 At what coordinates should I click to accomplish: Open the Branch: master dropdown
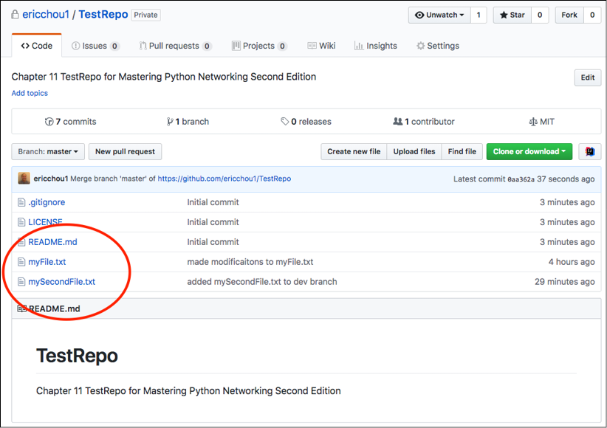[48, 152]
